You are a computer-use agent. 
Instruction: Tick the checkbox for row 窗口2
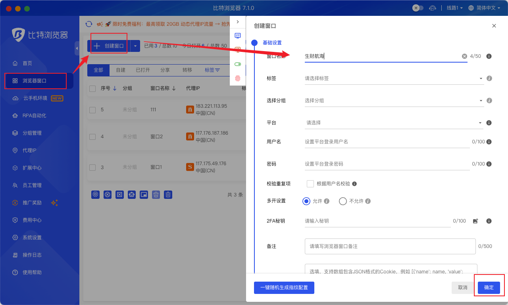92,137
